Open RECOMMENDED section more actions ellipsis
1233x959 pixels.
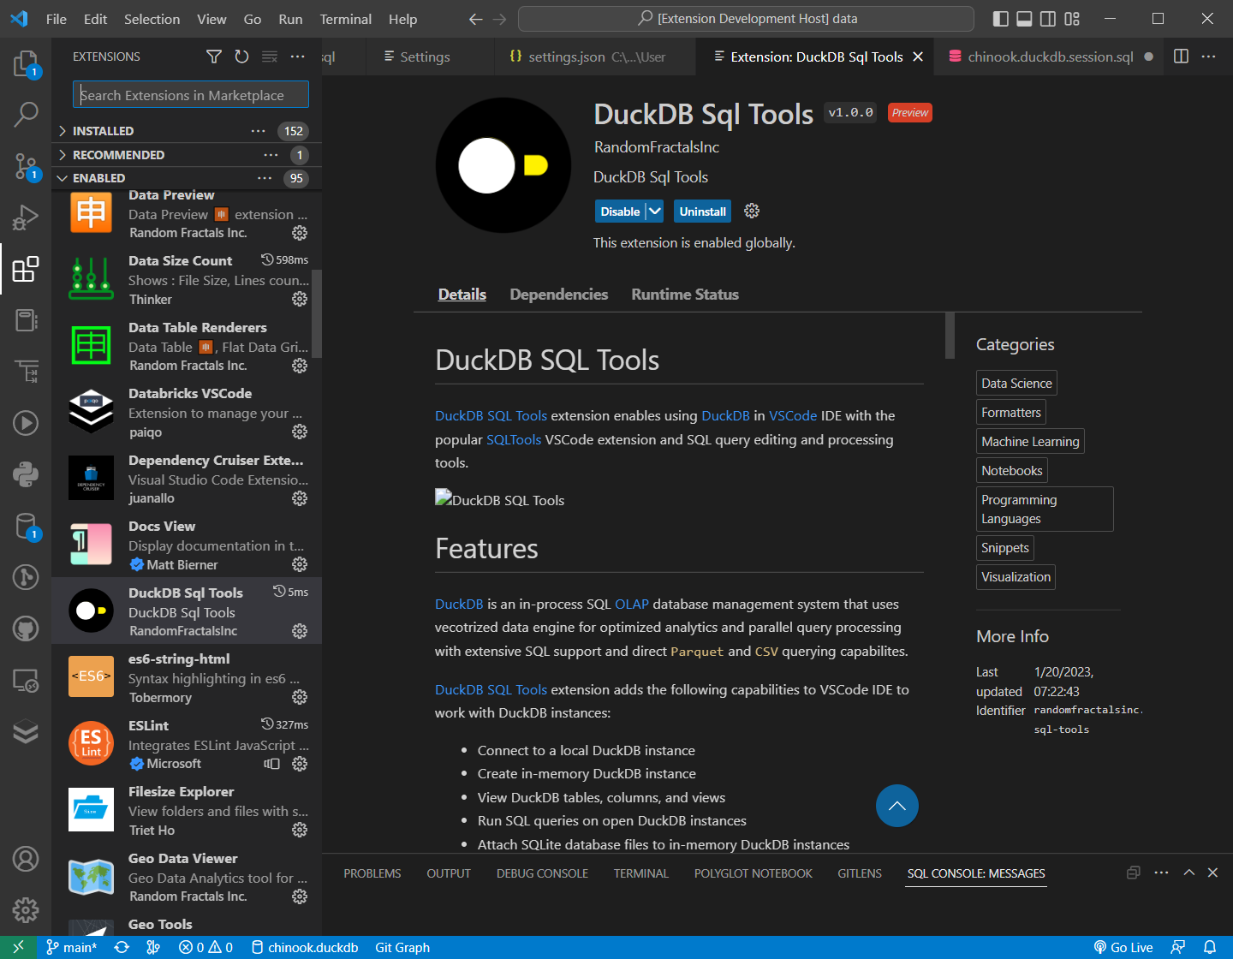coord(271,155)
